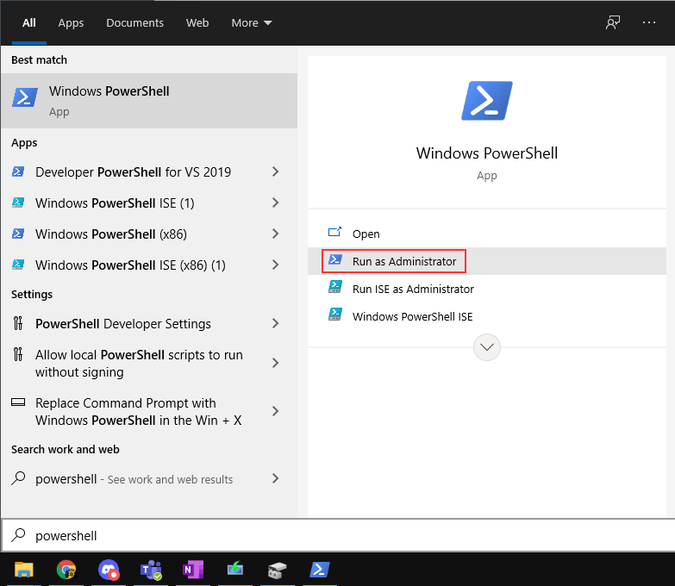Viewport: 675px width, 586px height.
Task: Open PowerShell from the taskbar
Action: pos(320,570)
